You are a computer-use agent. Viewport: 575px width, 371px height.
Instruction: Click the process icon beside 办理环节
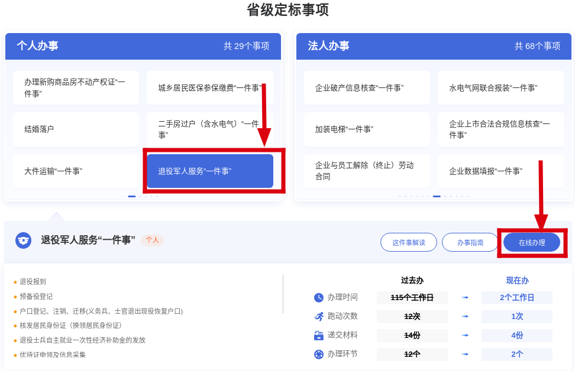tap(318, 354)
